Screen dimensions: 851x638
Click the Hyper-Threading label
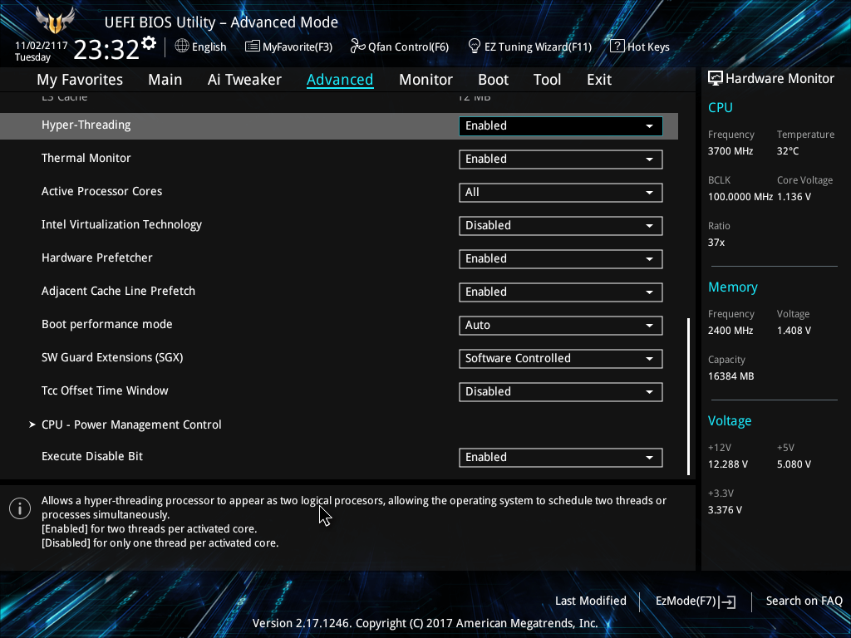86,125
